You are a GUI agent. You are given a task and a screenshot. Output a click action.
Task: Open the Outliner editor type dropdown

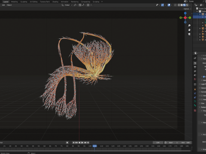(197, 5)
